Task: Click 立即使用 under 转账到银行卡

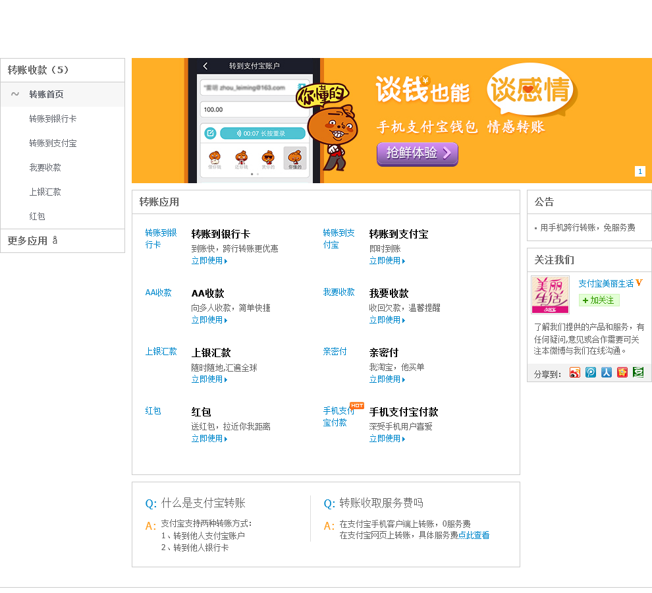Action: [x=209, y=261]
